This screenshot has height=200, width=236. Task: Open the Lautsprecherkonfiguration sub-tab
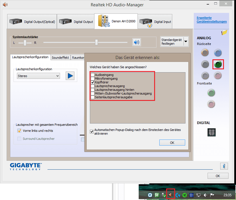click(30, 57)
